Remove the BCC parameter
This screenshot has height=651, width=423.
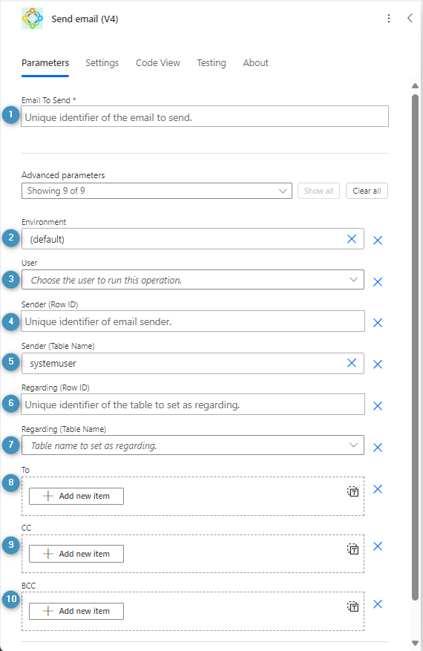point(378,604)
